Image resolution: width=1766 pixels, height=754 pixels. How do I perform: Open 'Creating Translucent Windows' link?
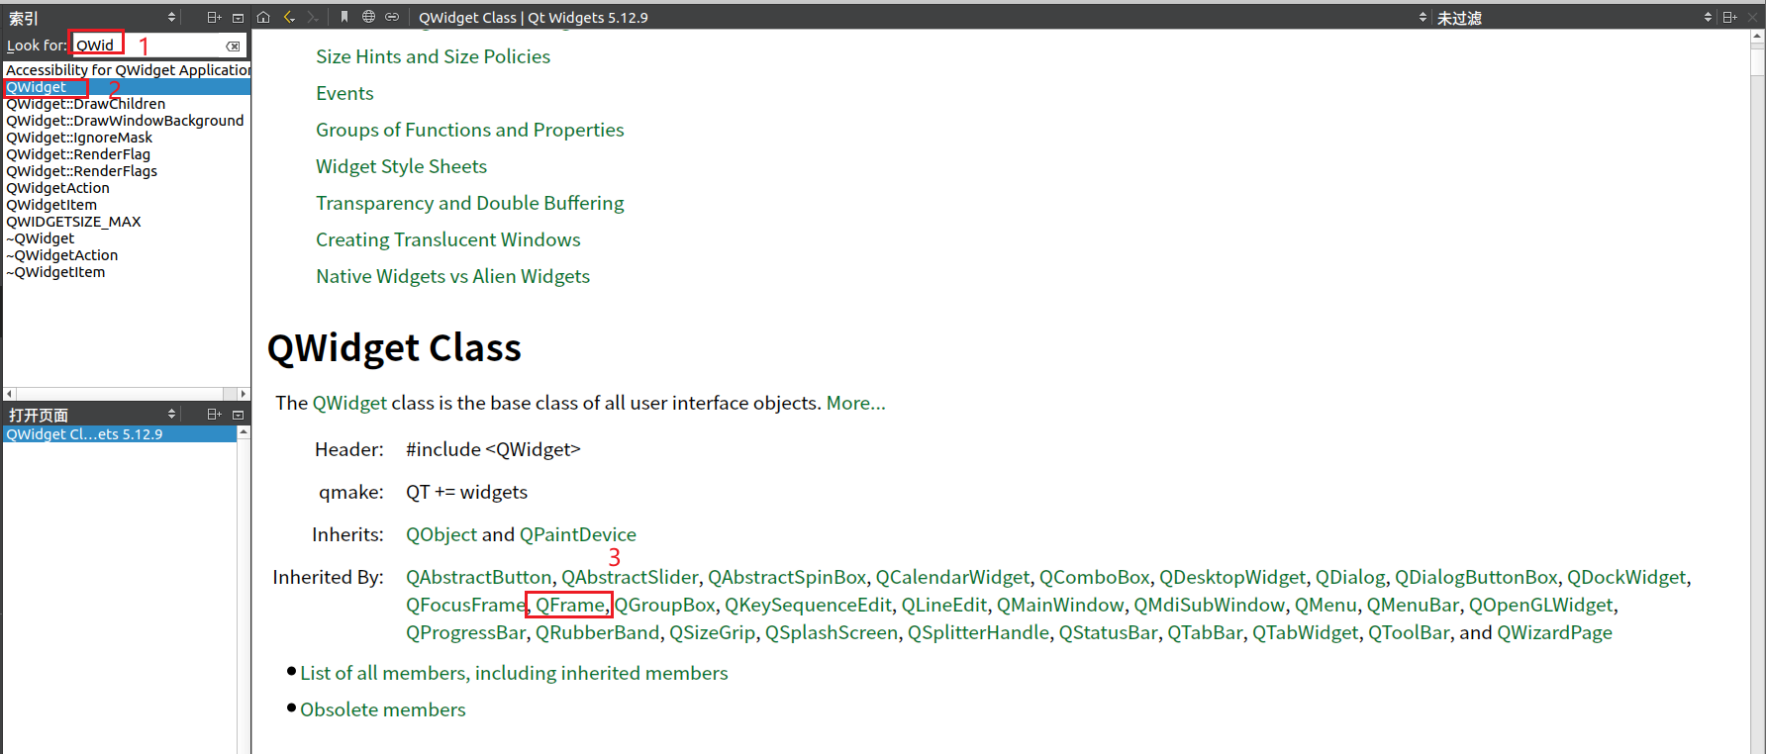[448, 239]
